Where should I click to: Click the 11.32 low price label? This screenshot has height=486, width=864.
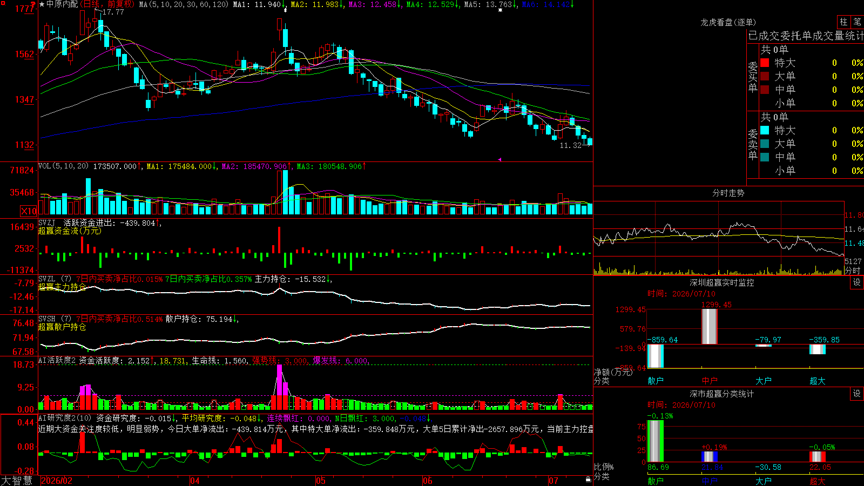point(571,145)
